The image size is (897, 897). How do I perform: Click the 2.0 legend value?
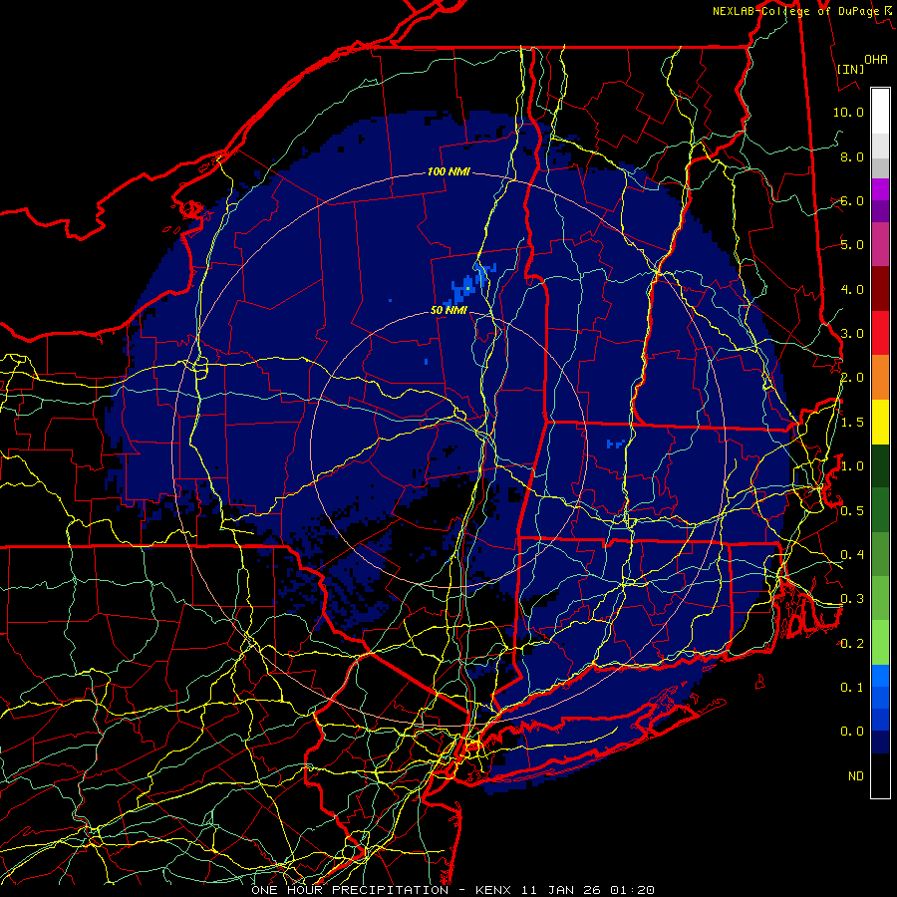coord(852,378)
